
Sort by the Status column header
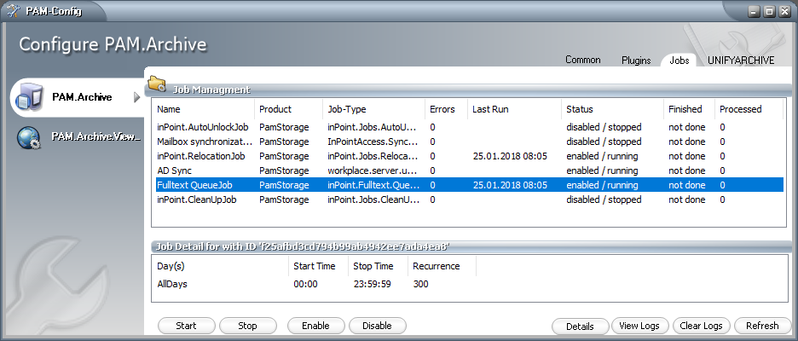tap(613, 109)
